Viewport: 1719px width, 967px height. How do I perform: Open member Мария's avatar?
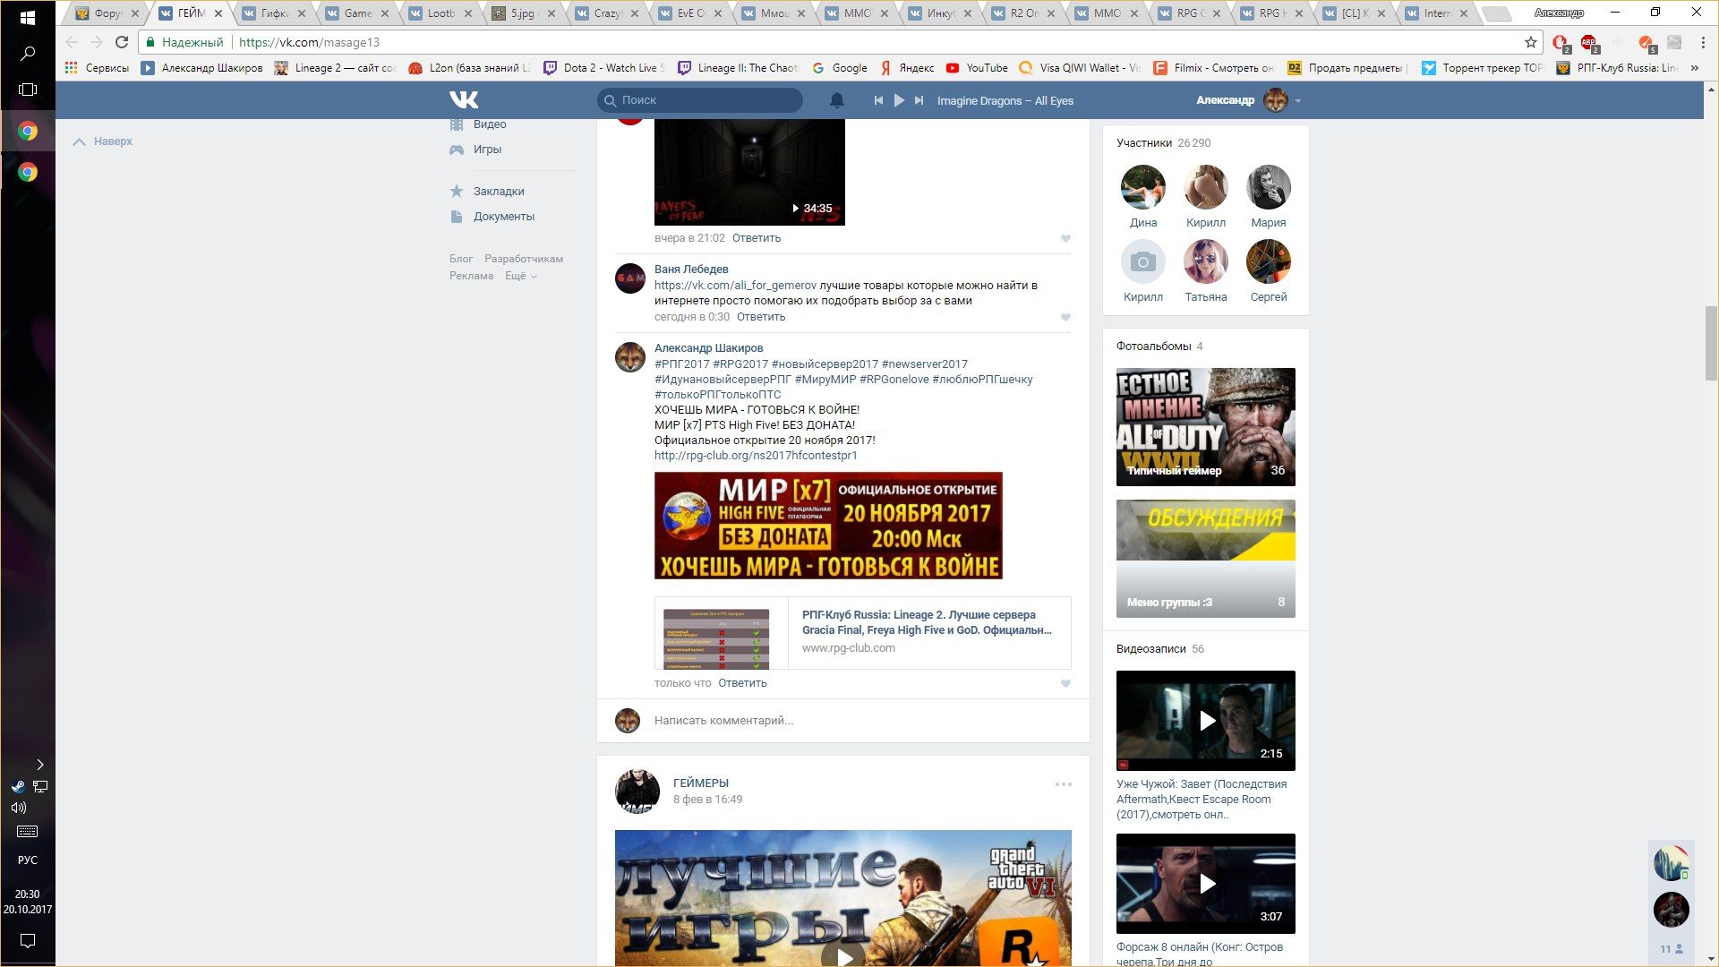coord(1269,187)
